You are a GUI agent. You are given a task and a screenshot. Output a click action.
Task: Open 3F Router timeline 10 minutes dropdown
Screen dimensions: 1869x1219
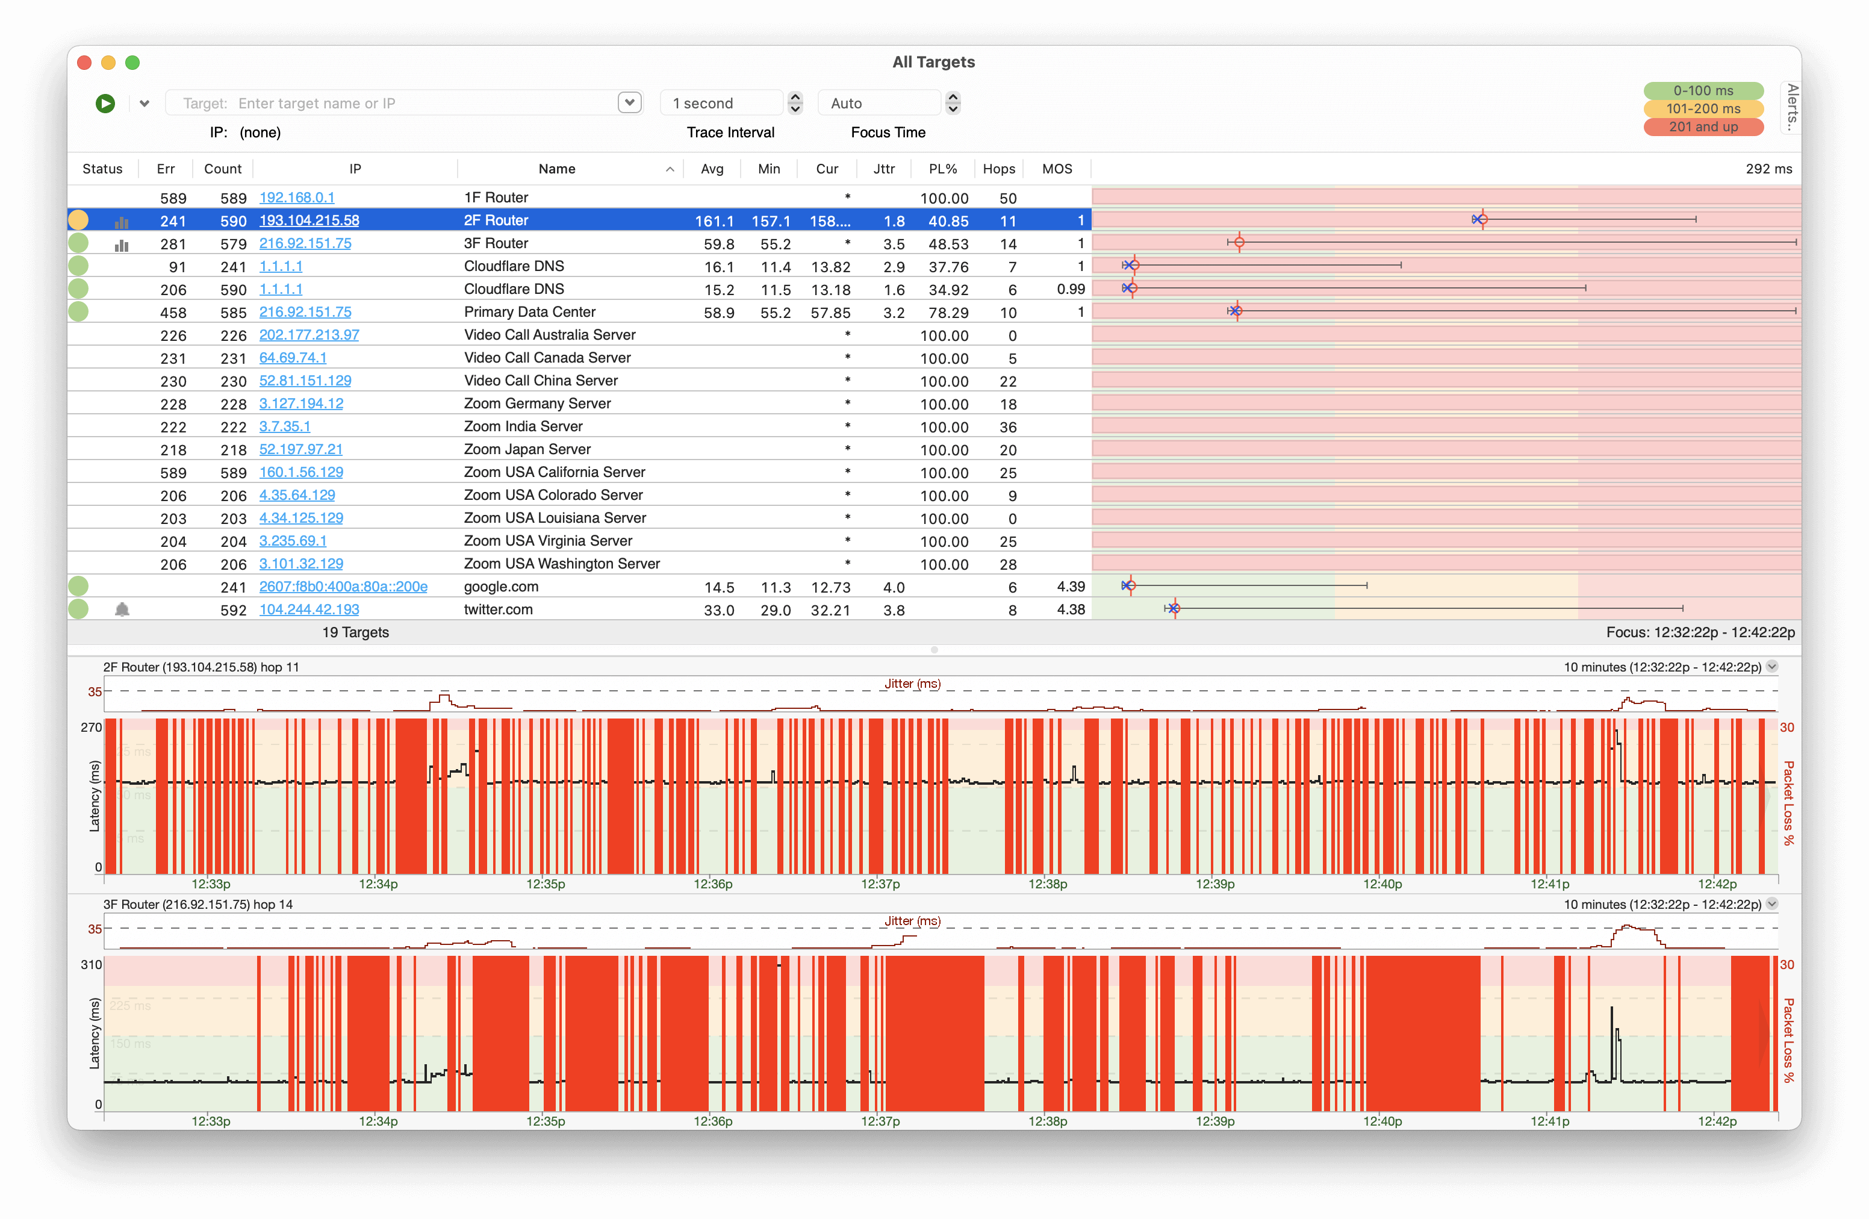1773,903
